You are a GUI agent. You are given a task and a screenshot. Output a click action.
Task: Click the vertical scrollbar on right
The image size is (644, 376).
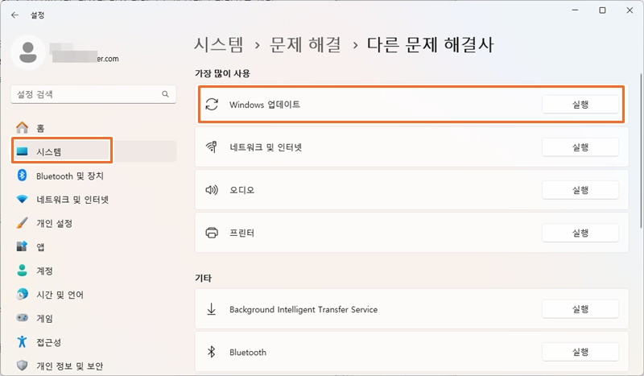point(641,151)
